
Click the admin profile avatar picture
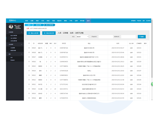click(11, 27)
